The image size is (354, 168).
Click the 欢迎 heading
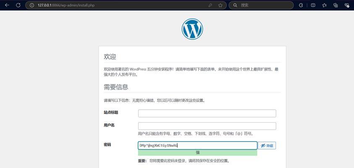[x=110, y=56]
